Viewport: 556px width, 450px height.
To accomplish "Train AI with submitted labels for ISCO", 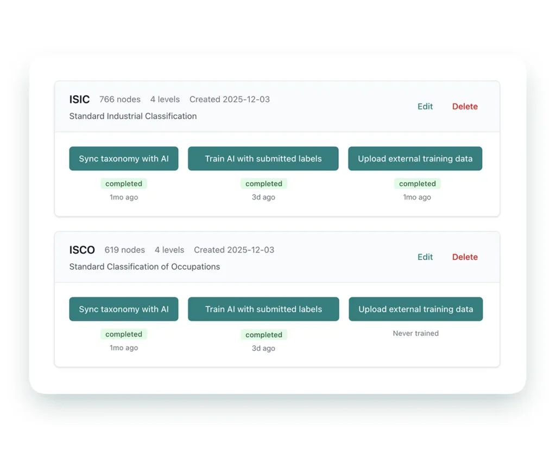I will pos(263,309).
